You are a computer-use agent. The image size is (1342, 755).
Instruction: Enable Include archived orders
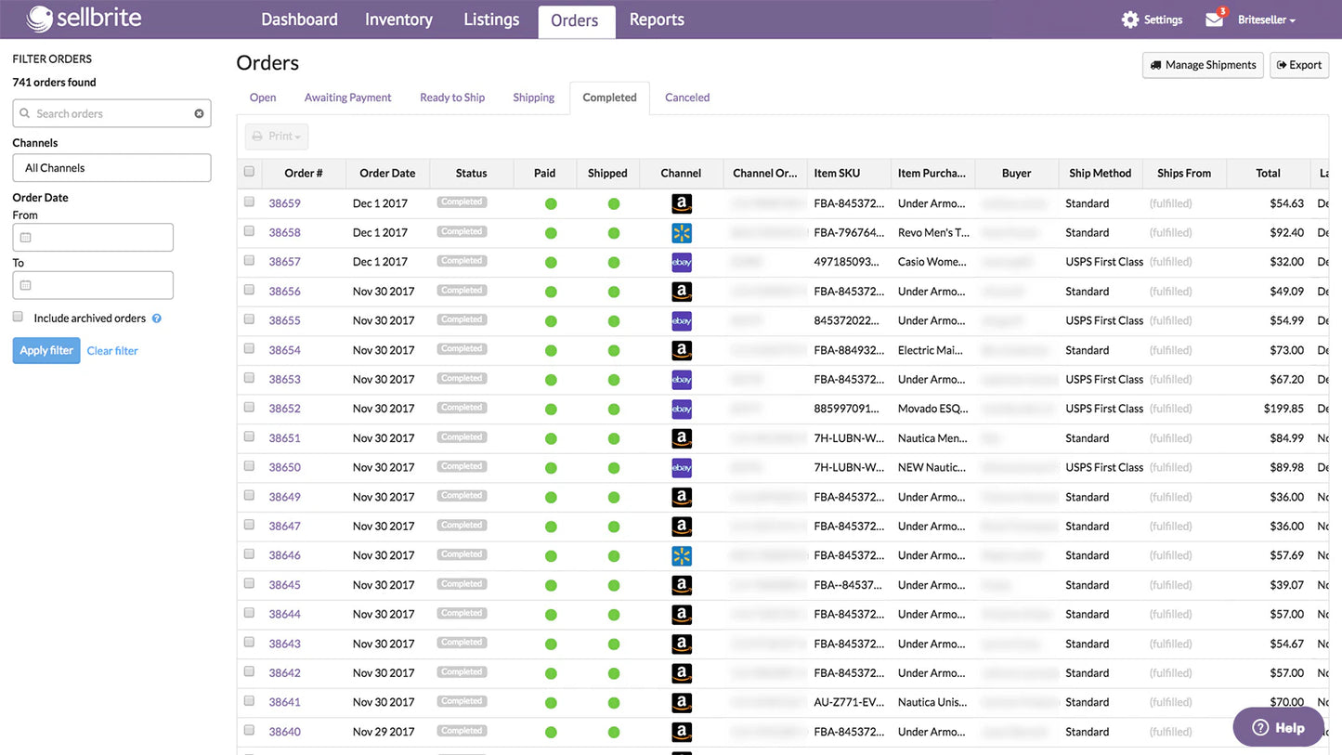click(x=17, y=317)
